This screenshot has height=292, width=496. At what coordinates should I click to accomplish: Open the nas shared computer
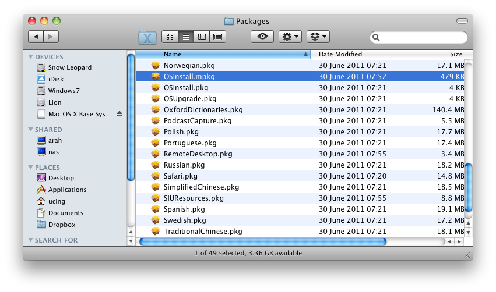(48, 152)
